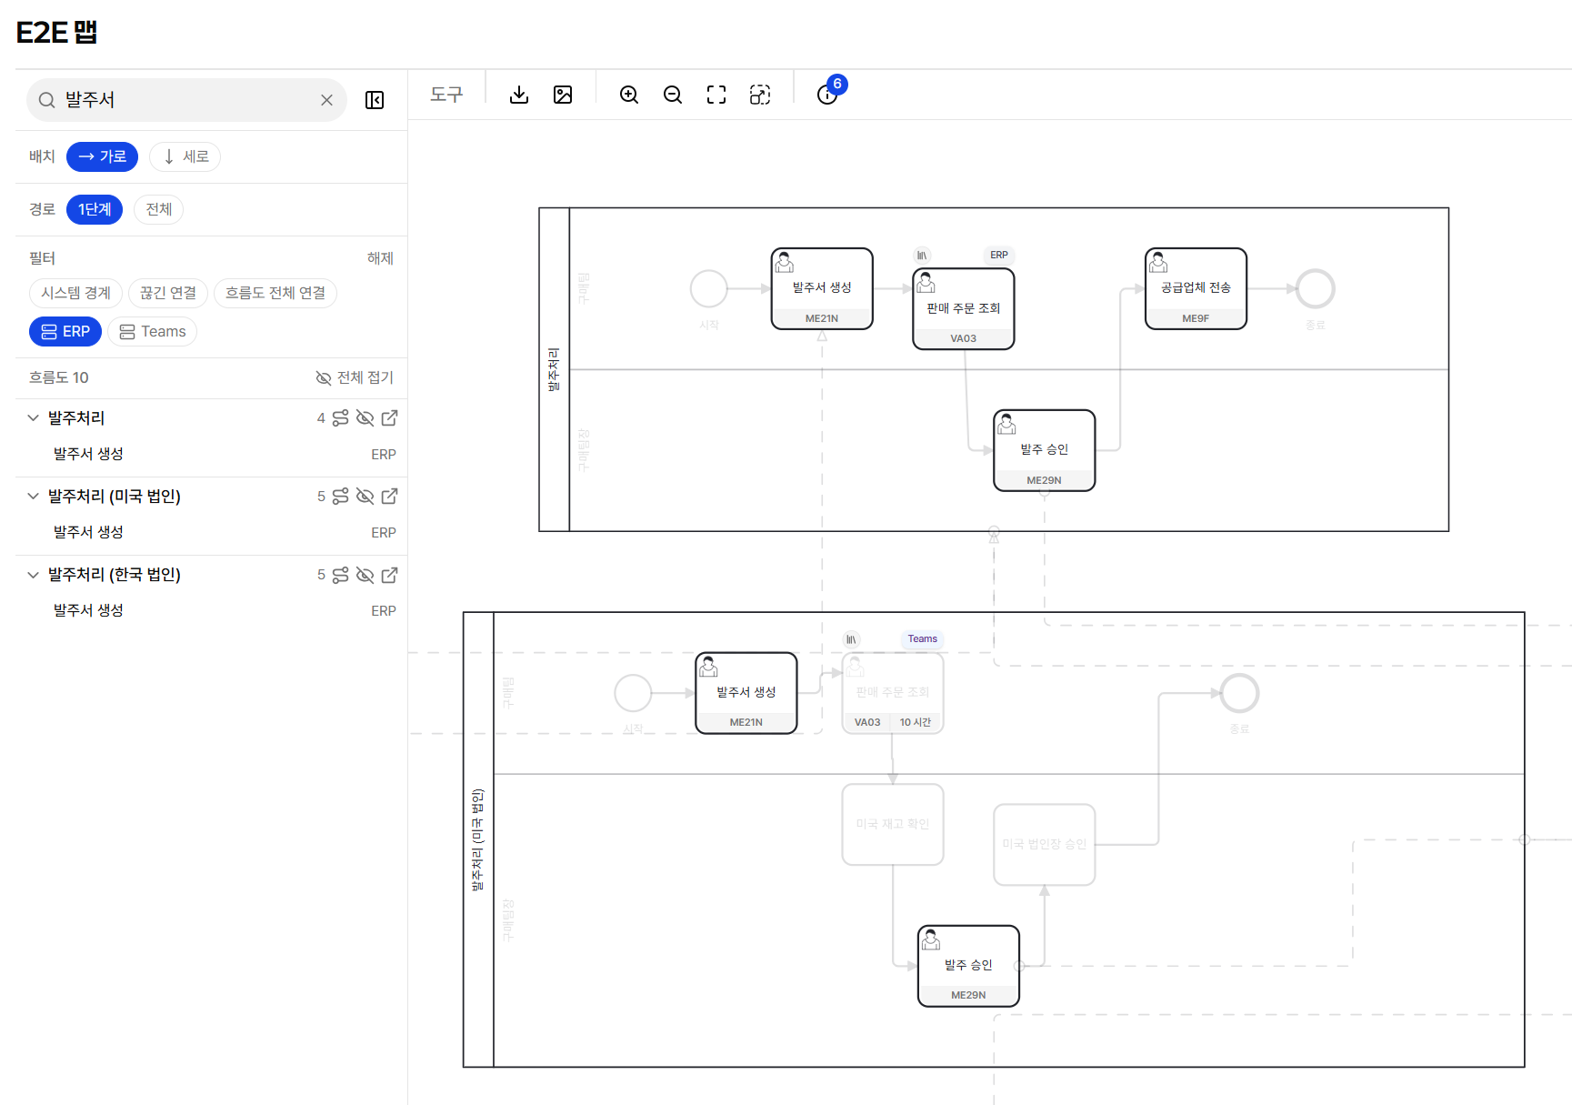Screen dimensions: 1572x1105
Task: Open 발주처리 (한국 법인) in new window
Action: point(390,575)
